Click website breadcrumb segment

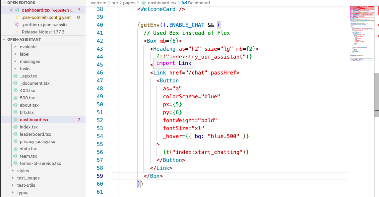pos(98,3)
